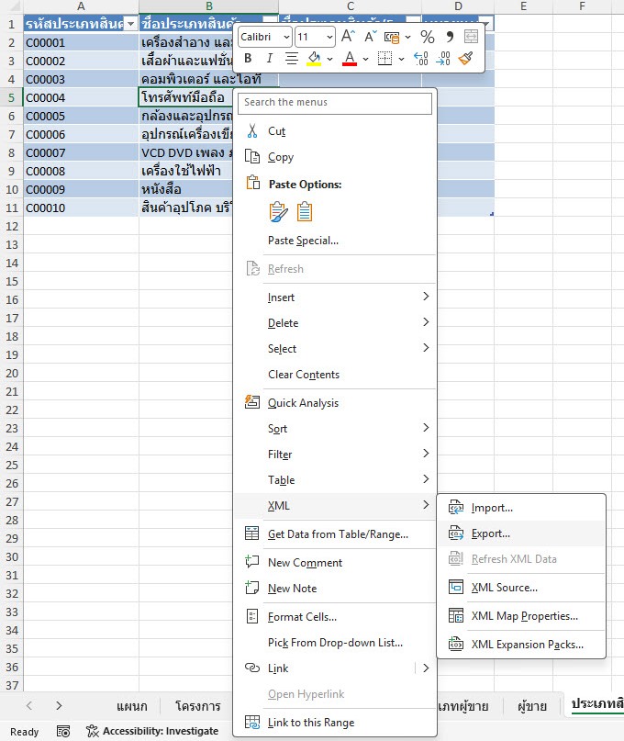
Task: Toggle Bold in mini toolbar
Action: [x=248, y=59]
